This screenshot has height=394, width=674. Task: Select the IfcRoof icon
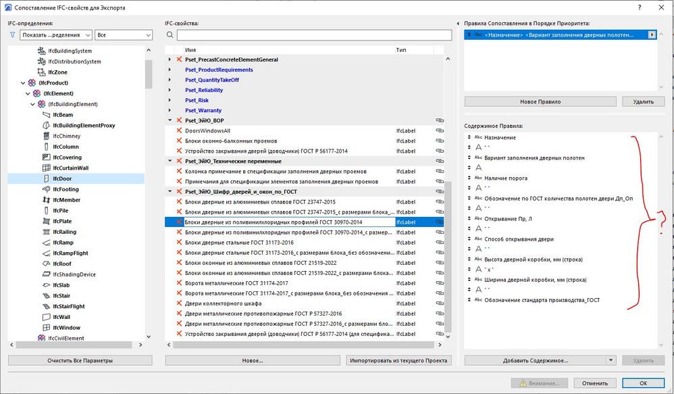pyautogui.click(x=47, y=264)
